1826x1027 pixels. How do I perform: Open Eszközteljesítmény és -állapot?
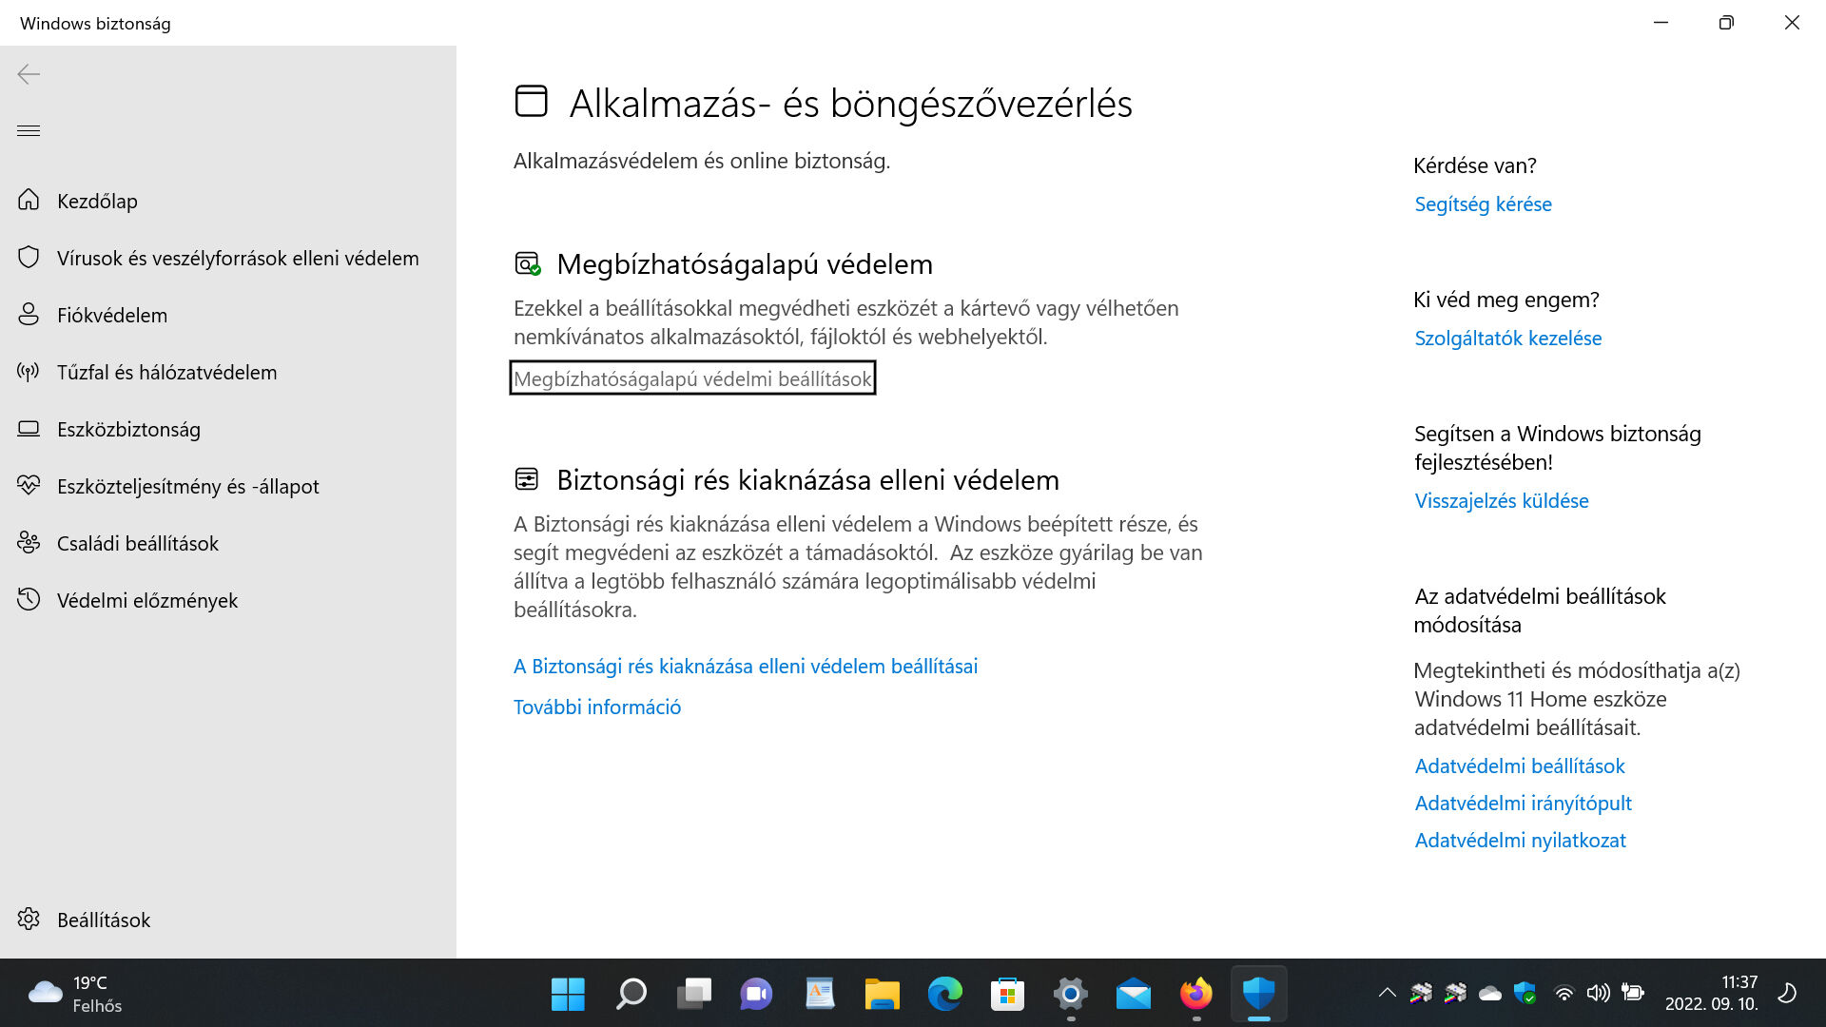[187, 486]
